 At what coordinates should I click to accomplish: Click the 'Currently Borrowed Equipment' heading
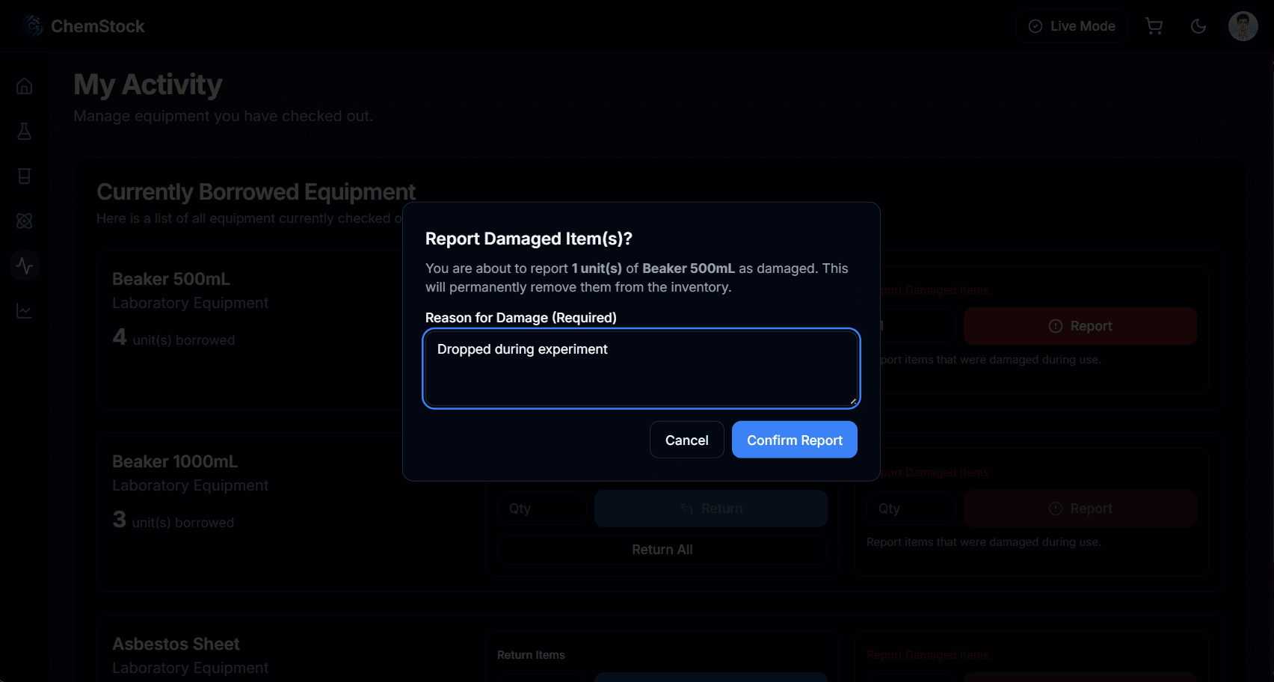(x=256, y=192)
